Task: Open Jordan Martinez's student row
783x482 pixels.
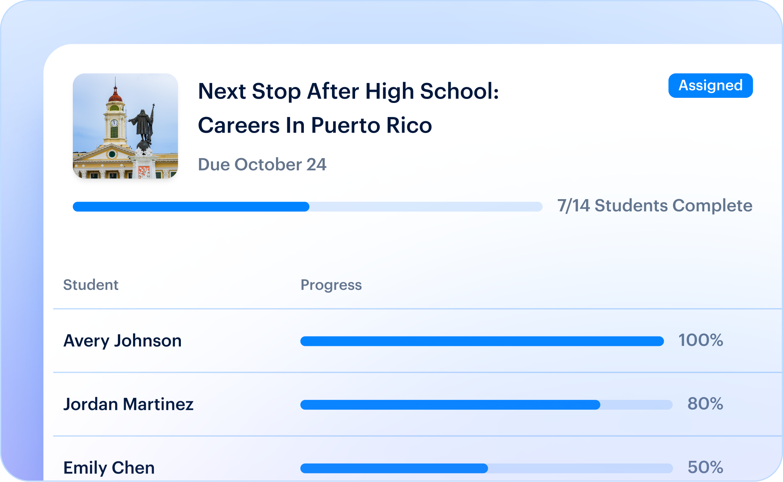Action: point(418,404)
